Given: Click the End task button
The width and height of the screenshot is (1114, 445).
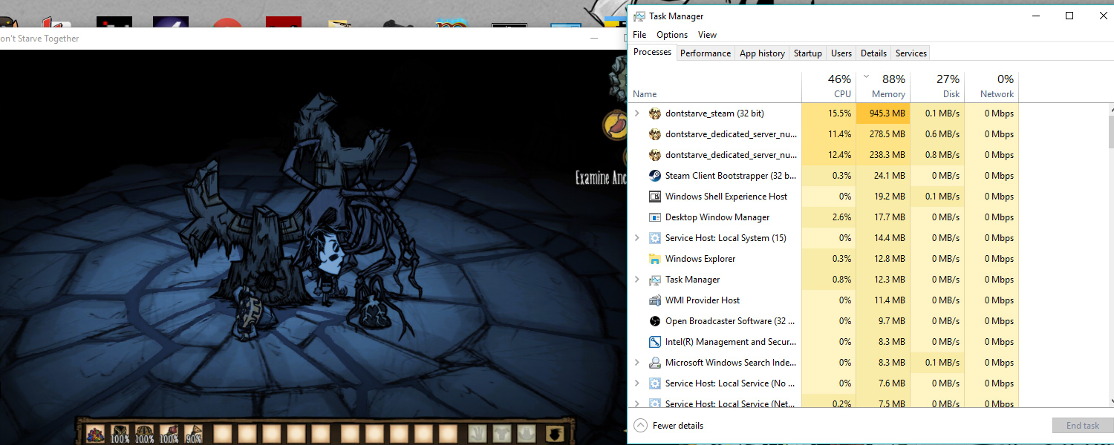Looking at the screenshot, I should (x=1082, y=426).
